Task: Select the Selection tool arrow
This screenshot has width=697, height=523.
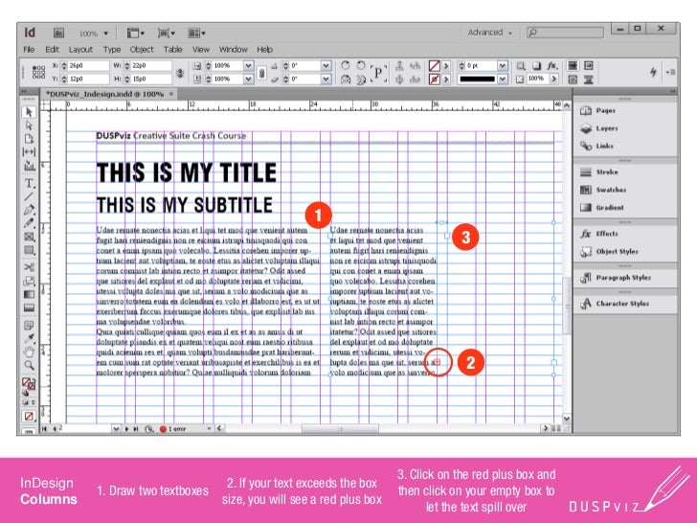Action: tap(29, 112)
